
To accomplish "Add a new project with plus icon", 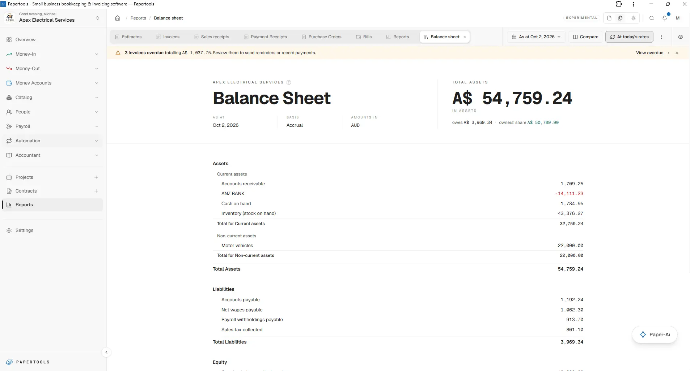I will 96,177.
